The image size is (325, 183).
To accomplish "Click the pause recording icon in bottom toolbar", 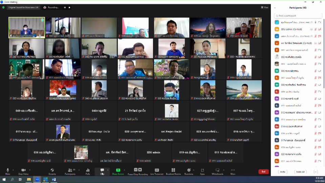I will (x=136, y=170).
